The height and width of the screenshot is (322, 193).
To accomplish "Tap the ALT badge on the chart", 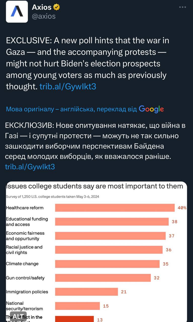I will (x=18, y=316).
